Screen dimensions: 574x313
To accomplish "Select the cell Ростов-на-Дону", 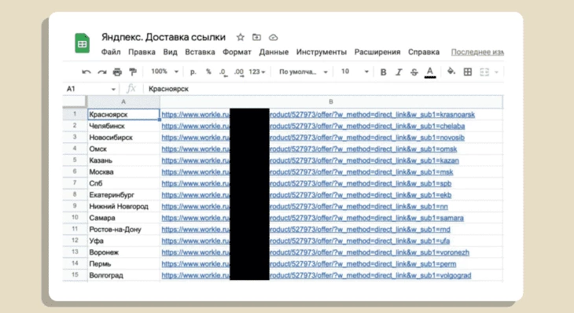I will (x=123, y=229).
